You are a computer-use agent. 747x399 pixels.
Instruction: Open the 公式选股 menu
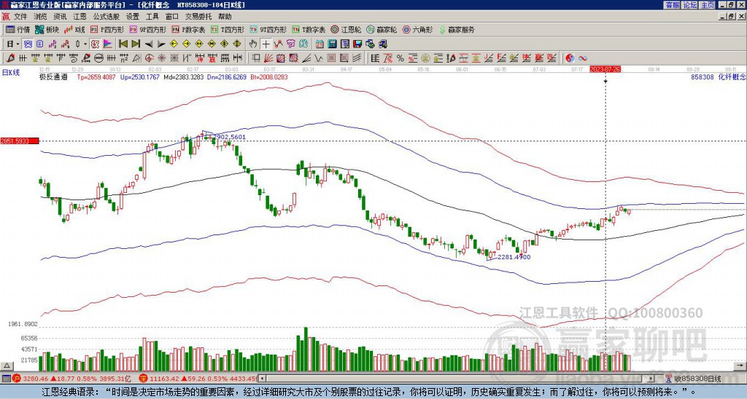[106, 16]
